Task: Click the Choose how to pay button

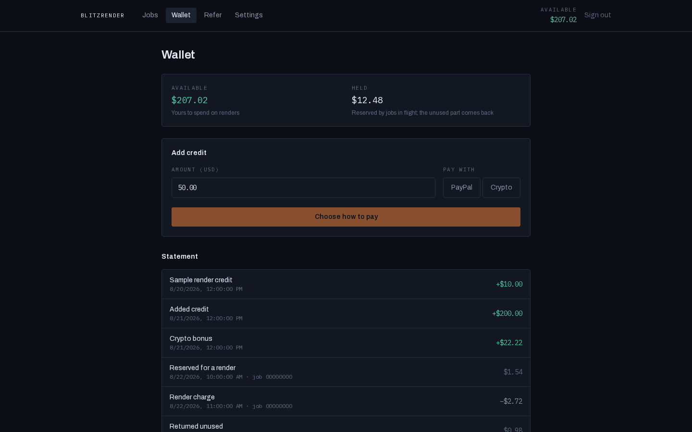Action: pos(346,217)
